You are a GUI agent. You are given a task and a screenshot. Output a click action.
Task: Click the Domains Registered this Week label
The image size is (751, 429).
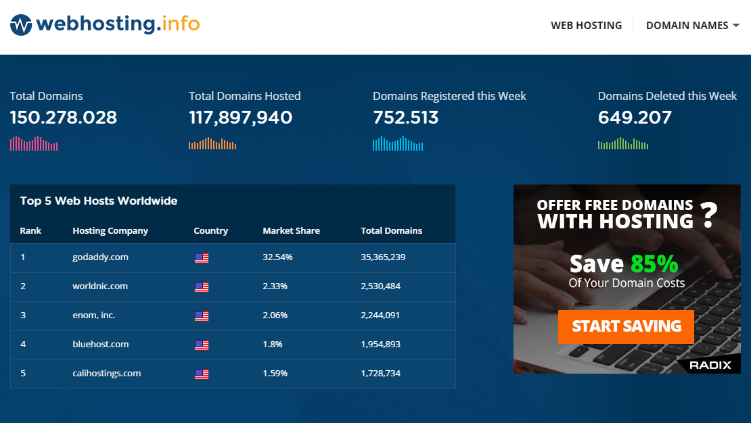449,96
